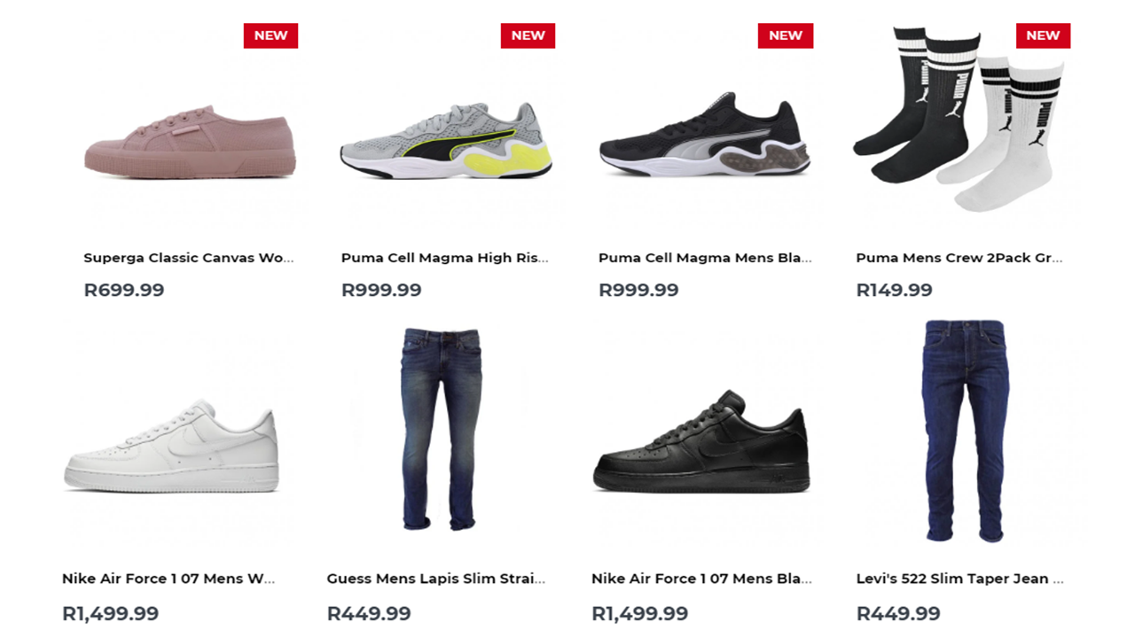Open the Guess Mens Lapis Slim Straight title

point(435,579)
